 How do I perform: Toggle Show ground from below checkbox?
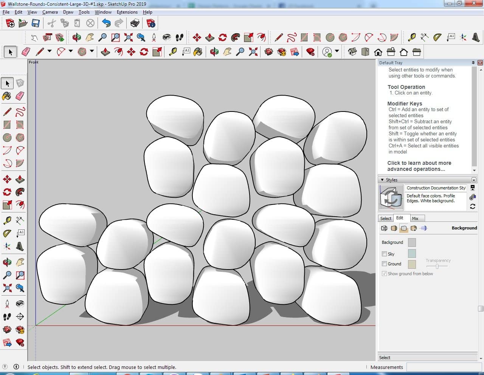click(x=384, y=274)
